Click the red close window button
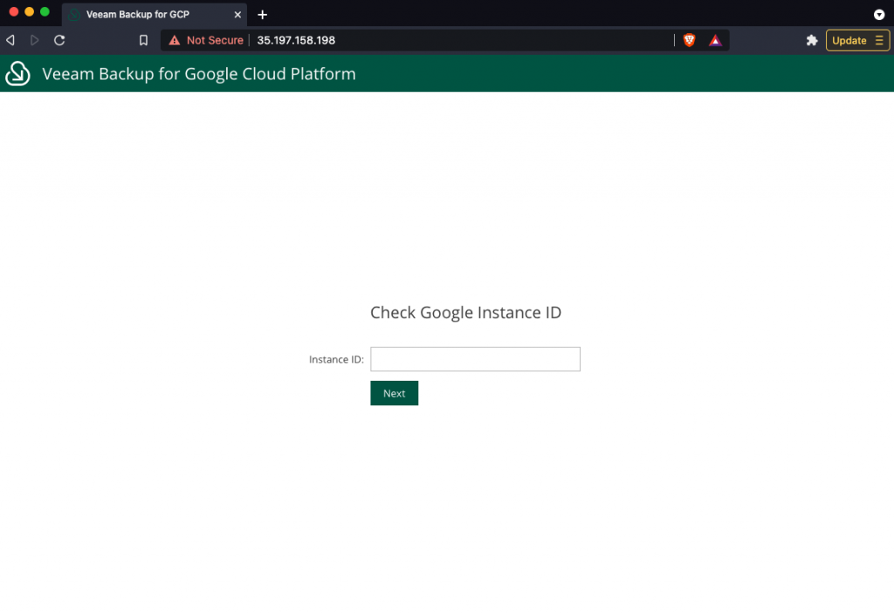Image resolution: width=894 pixels, height=614 pixels. click(14, 11)
